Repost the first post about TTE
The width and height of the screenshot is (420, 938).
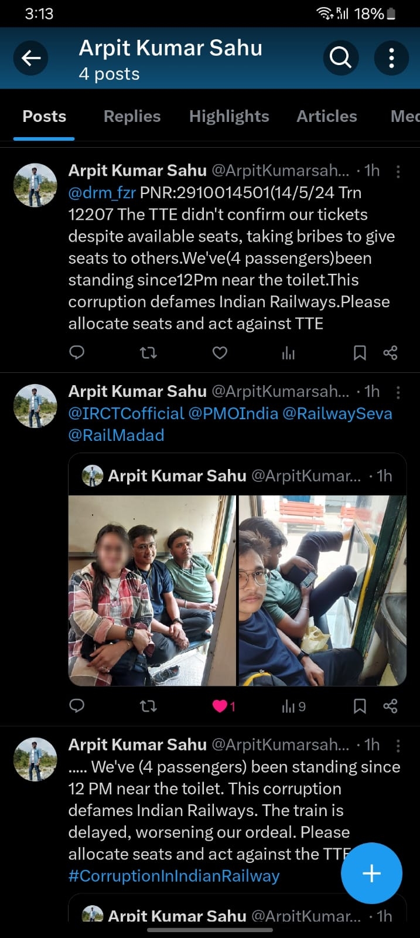coord(148,352)
